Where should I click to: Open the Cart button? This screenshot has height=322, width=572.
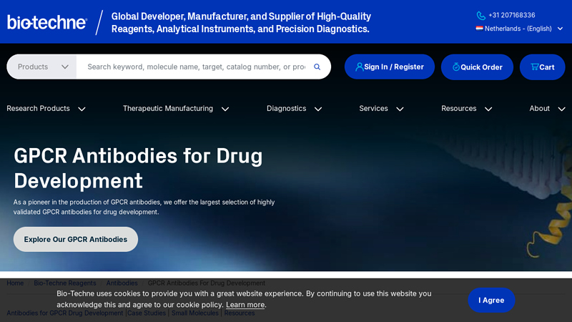543,67
